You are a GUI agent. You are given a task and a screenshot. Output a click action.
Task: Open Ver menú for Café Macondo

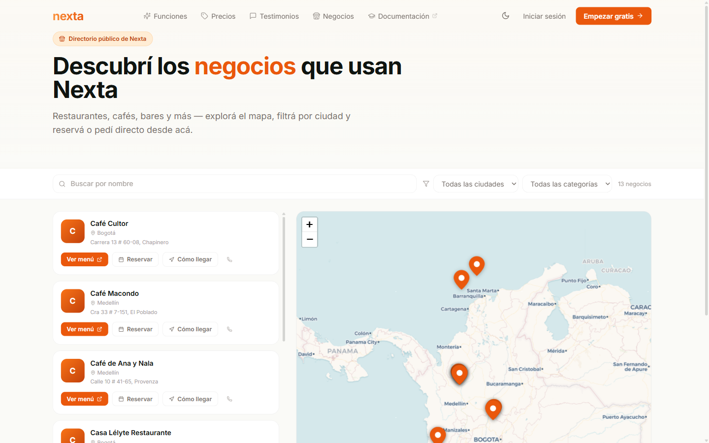[x=85, y=329]
